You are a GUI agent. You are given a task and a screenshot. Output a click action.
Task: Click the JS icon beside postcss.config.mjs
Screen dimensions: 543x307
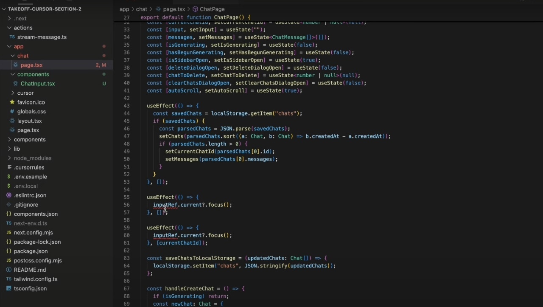click(x=9, y=261)
